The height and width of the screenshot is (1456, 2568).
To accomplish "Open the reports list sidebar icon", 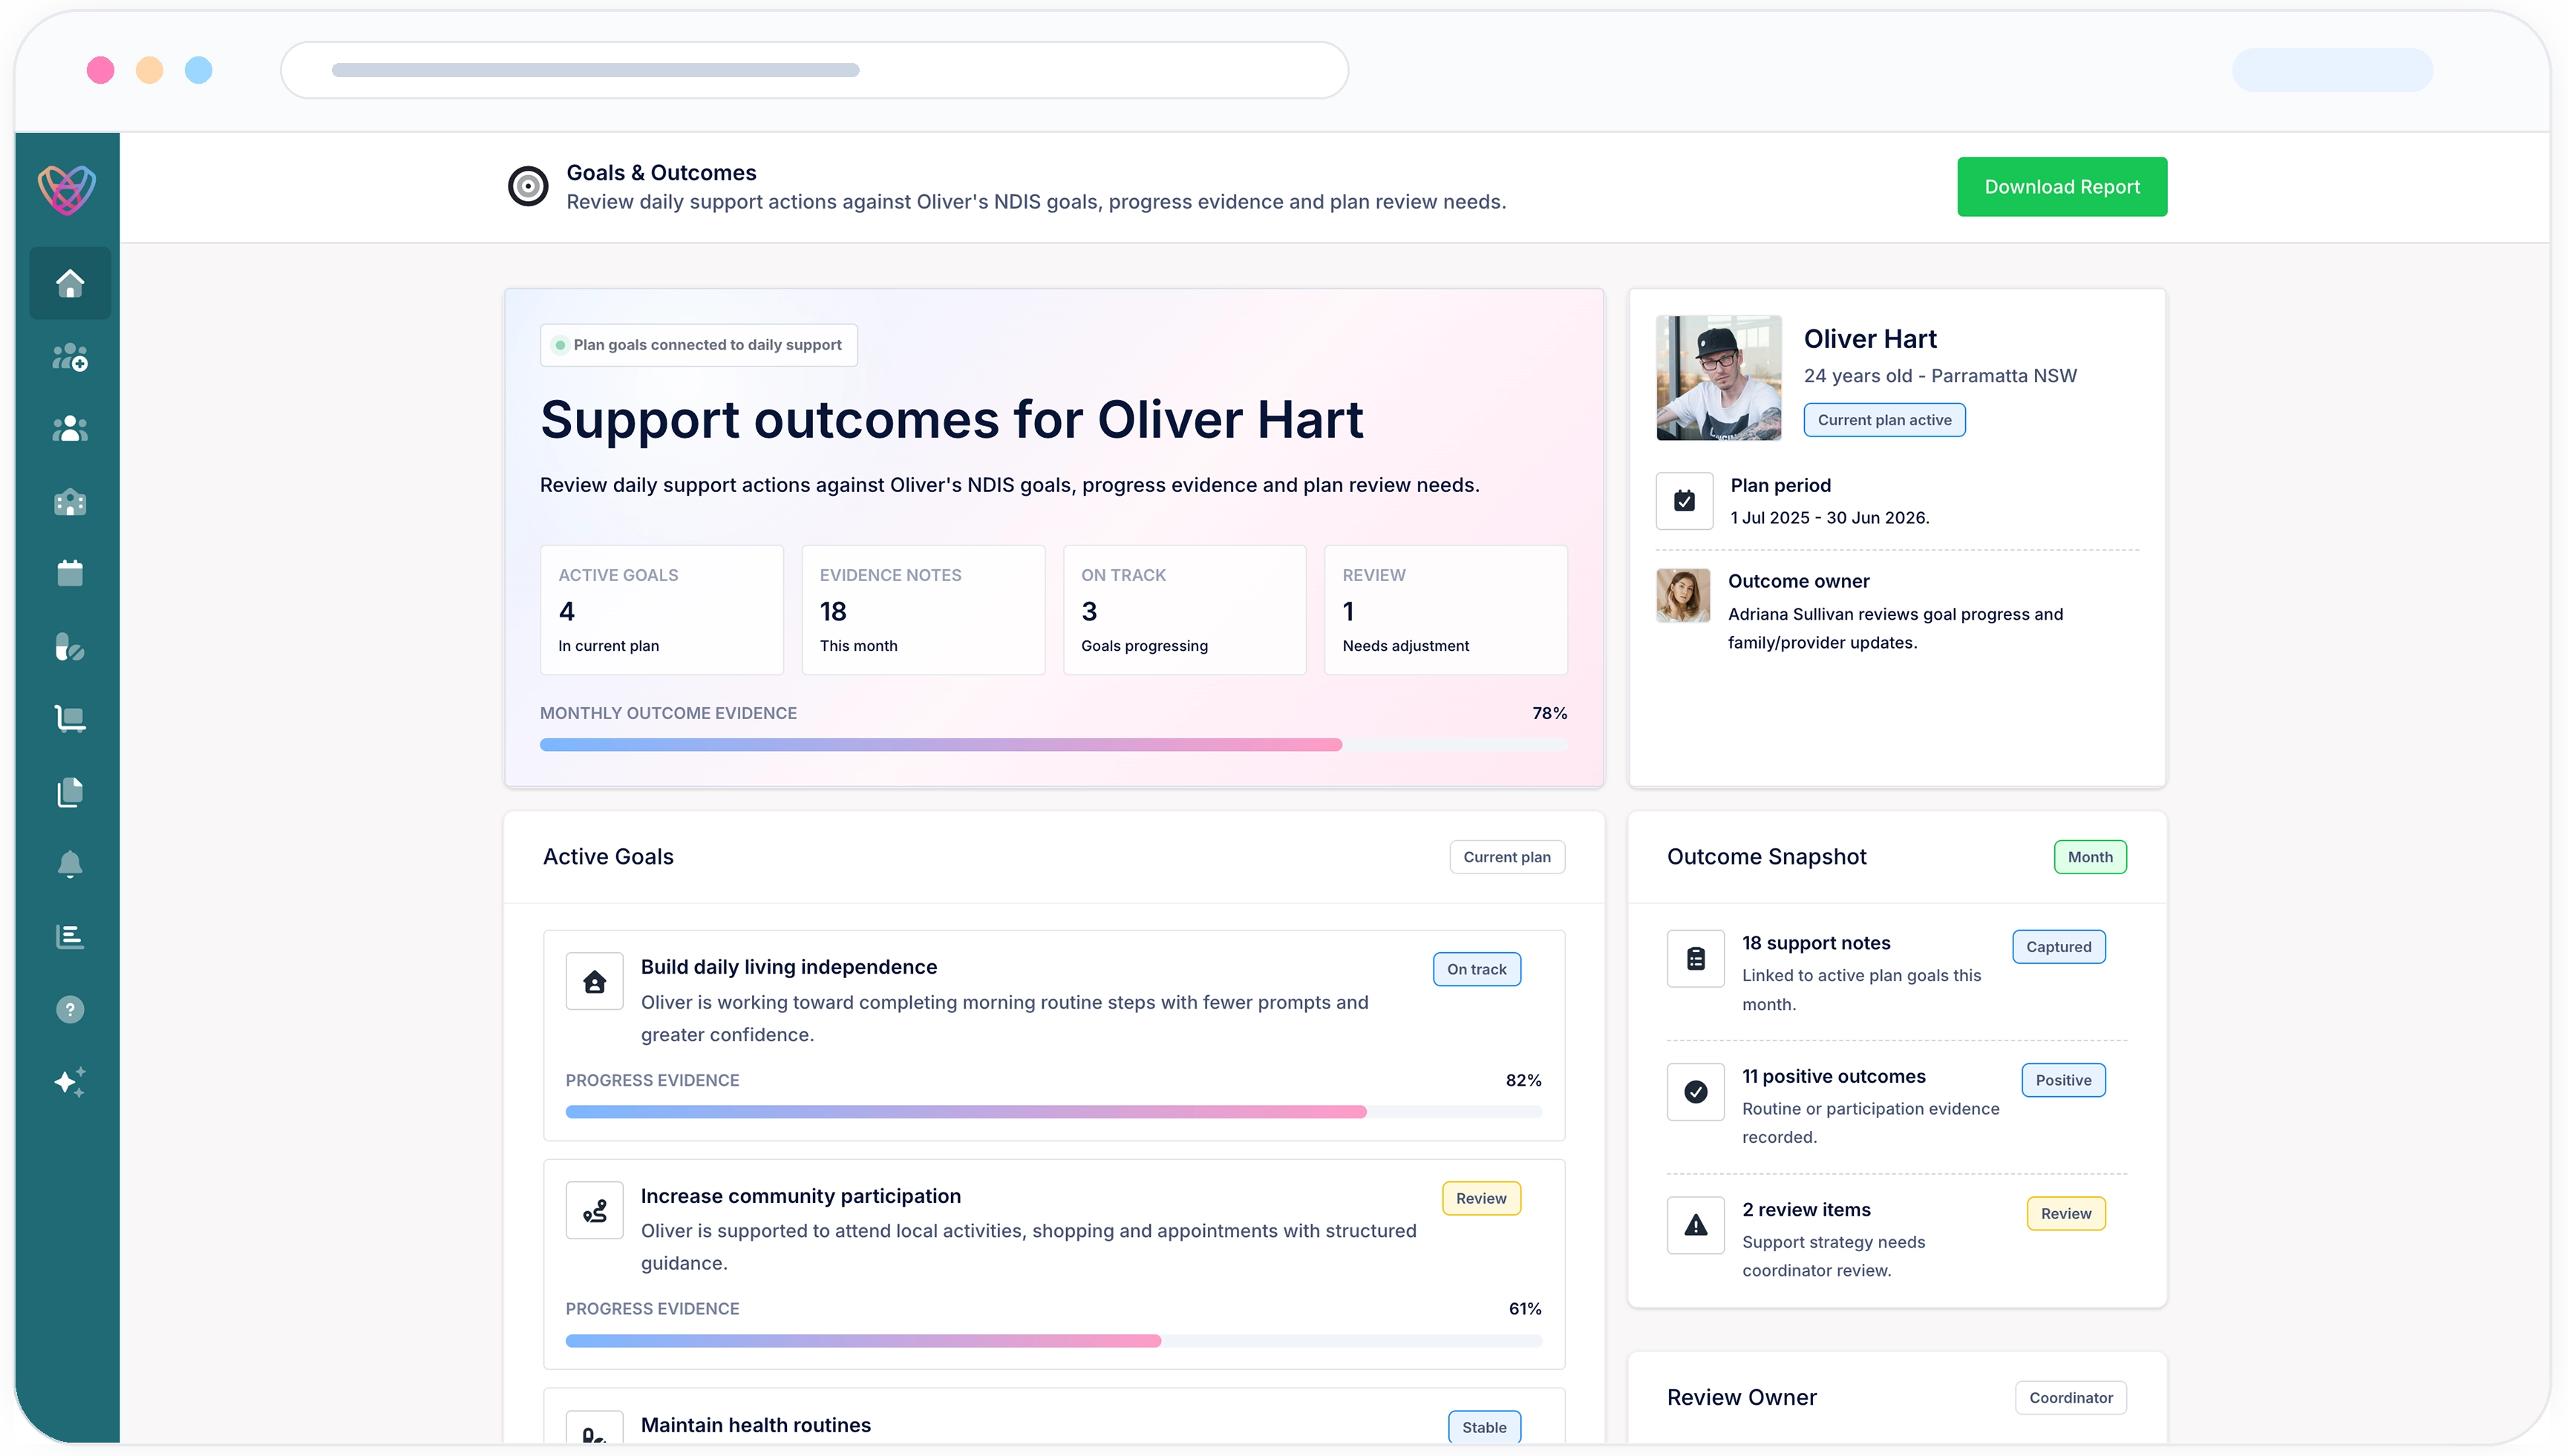I will (70, 937).
